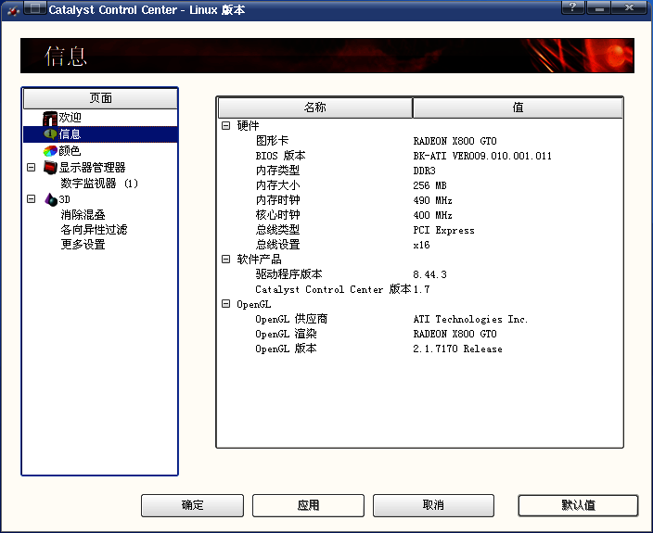653x533 pixels.
Task: Collapse the 显示器管理器 tree node
Action: tap(32, 167)
